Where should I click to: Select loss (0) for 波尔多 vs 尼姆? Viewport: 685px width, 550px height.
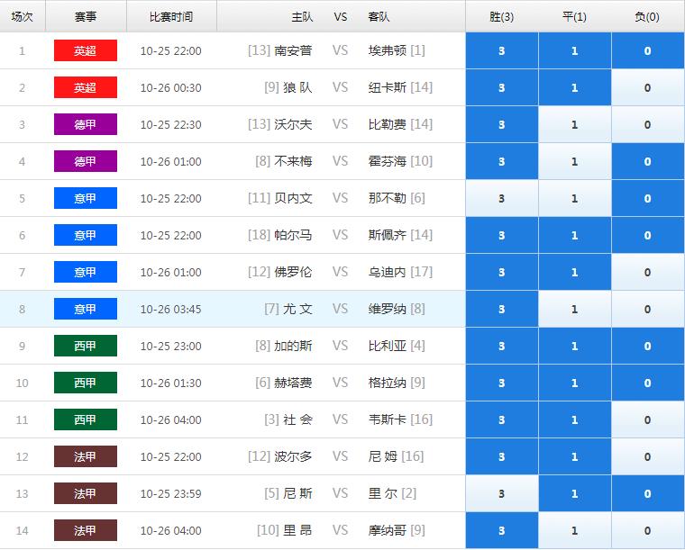[x=647, y=456]
